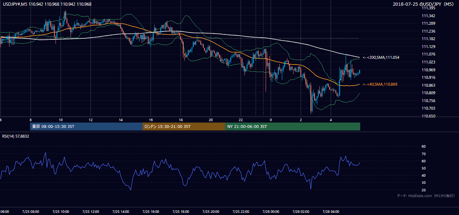Open the HistData.com data source credit
This screenshot has height=215, width=459.
[x=426, y=196]
